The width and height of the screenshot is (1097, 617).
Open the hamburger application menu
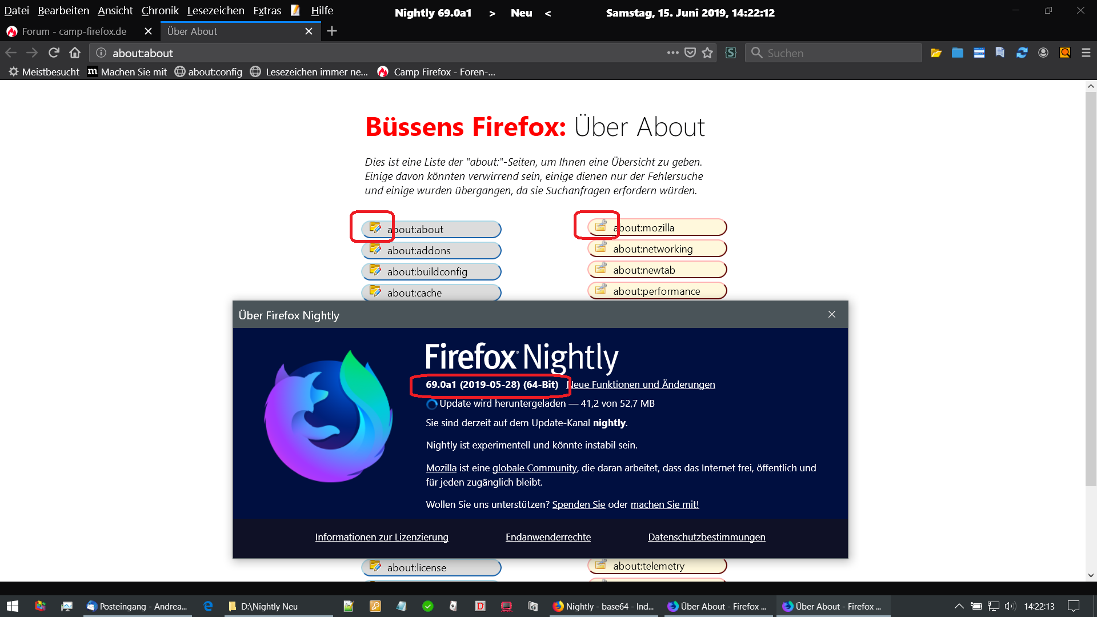tap(1086, 53)
